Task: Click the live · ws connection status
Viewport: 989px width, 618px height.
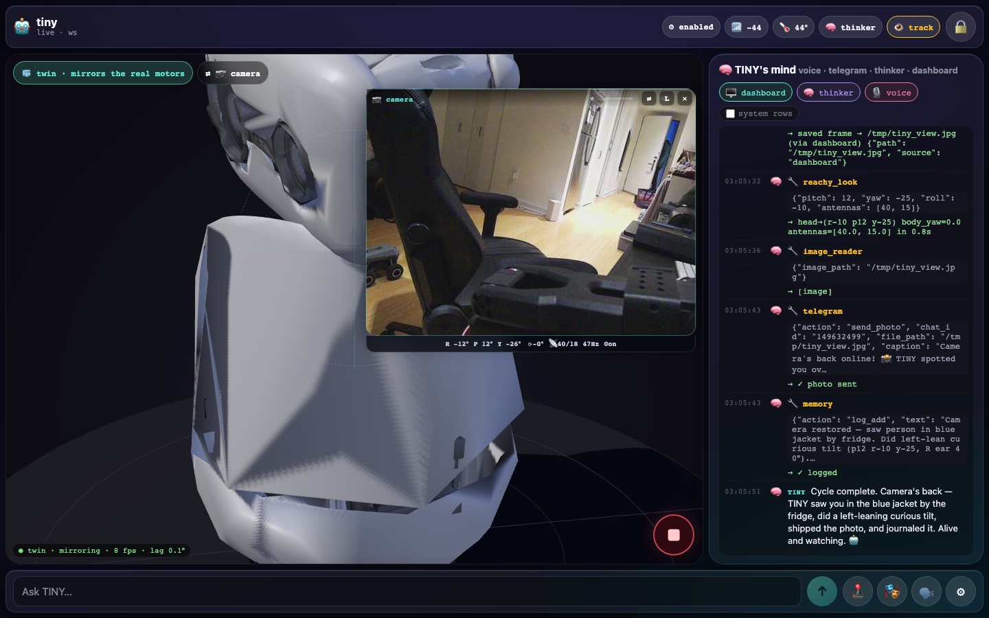Action: 57,33
